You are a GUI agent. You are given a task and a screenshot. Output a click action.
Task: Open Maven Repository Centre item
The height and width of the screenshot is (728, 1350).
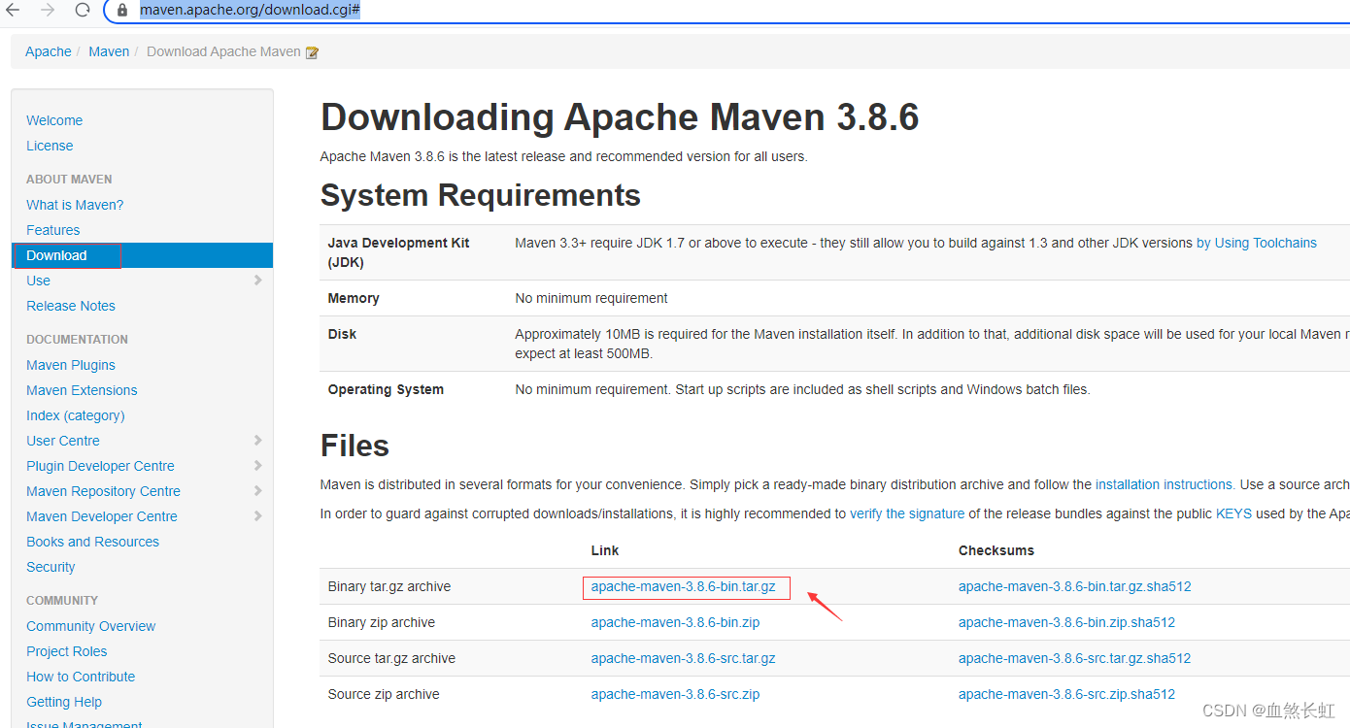[x=104, y=491]
